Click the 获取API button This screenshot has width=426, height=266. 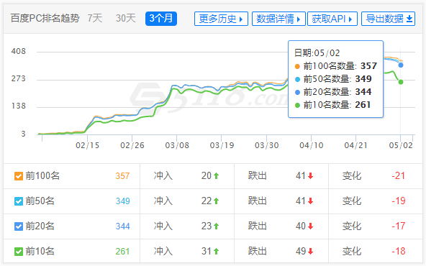(332, 19)
